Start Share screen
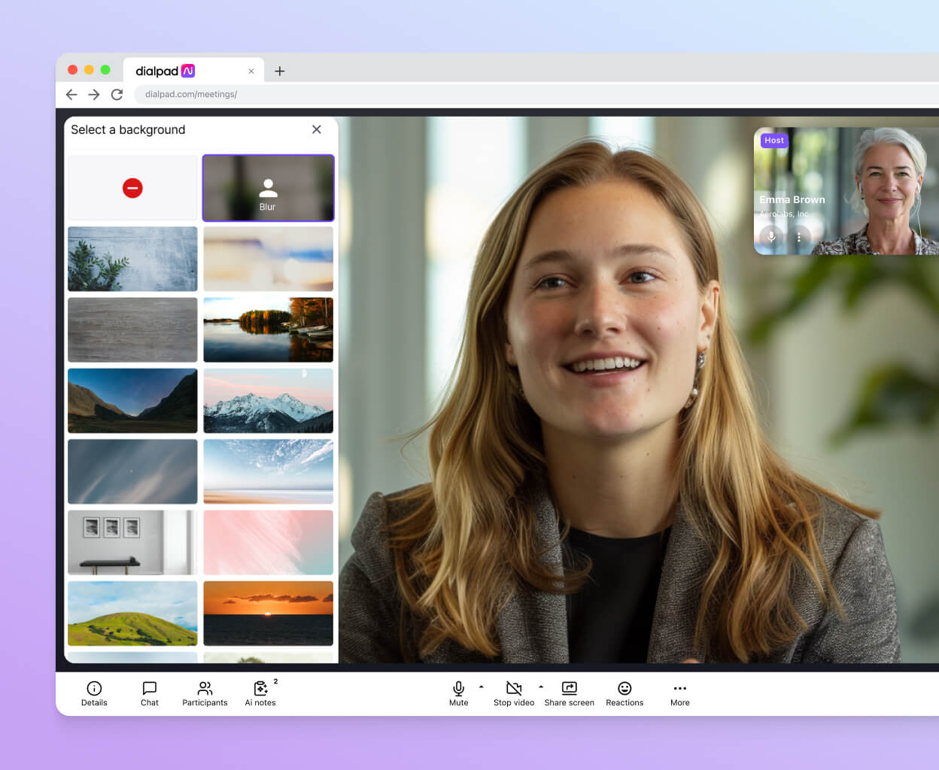The height and width of the screenshot is (770, 939). tap(569, 693)
